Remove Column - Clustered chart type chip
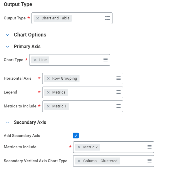The width and height of the screenshot is (194, 172). click(79, 161)
